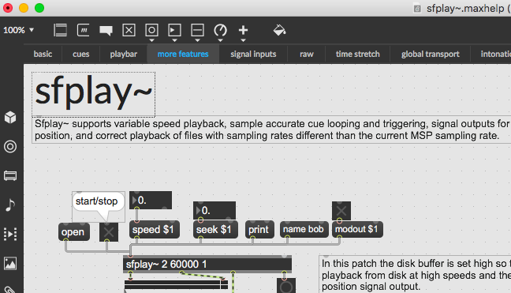Open the audio note browser in sidebar
Image resolution: width=511 pixels, height=293 pixels.
coord(10,205)
